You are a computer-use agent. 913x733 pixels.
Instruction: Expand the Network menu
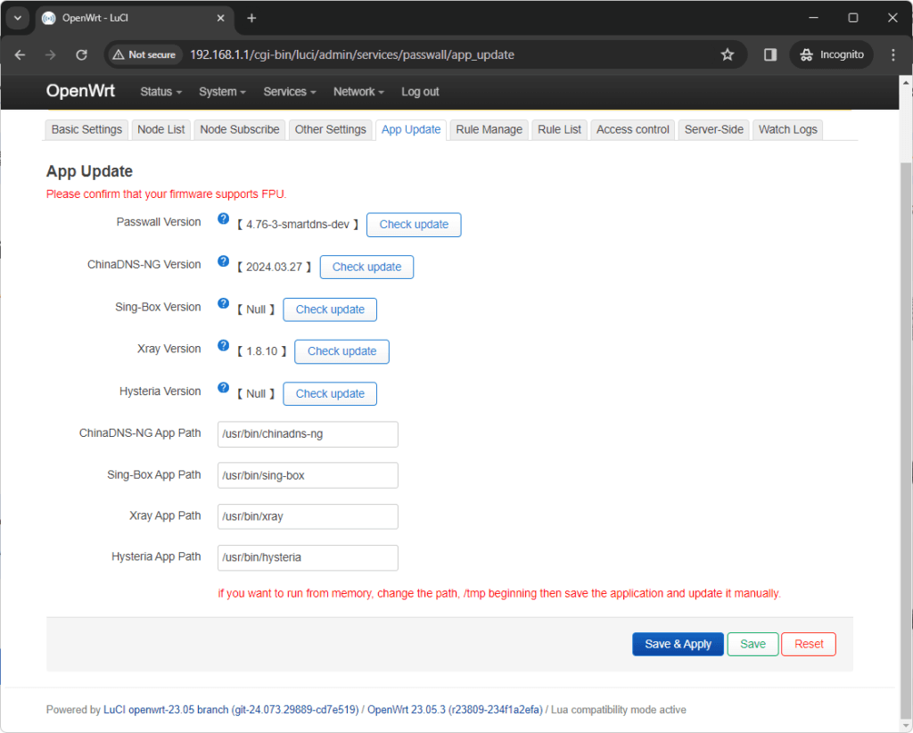[x=358, y=92]
